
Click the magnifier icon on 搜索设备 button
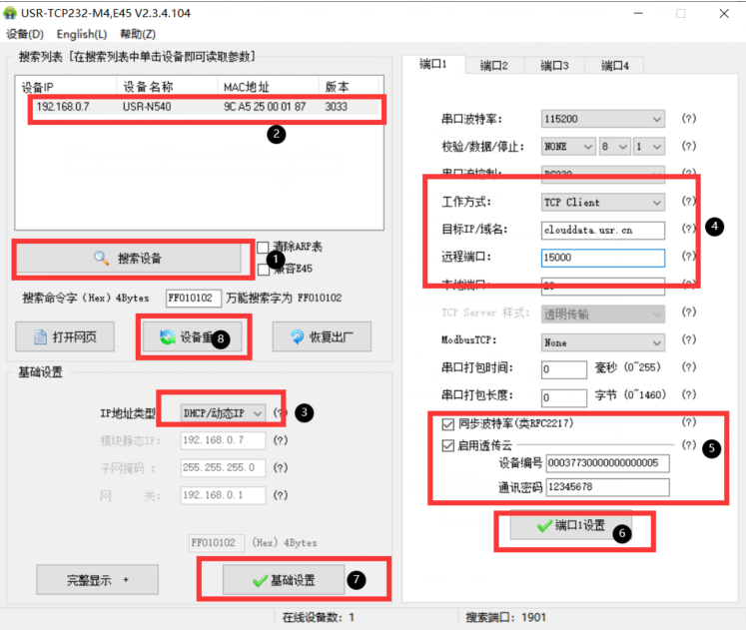click(101, 259)
